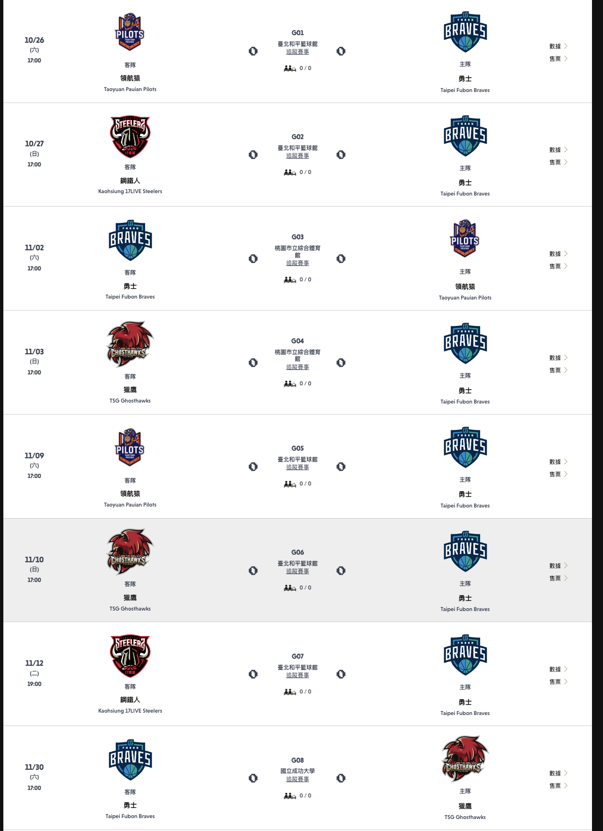Follow game G06 via 追蹤賽事 link

298,571
